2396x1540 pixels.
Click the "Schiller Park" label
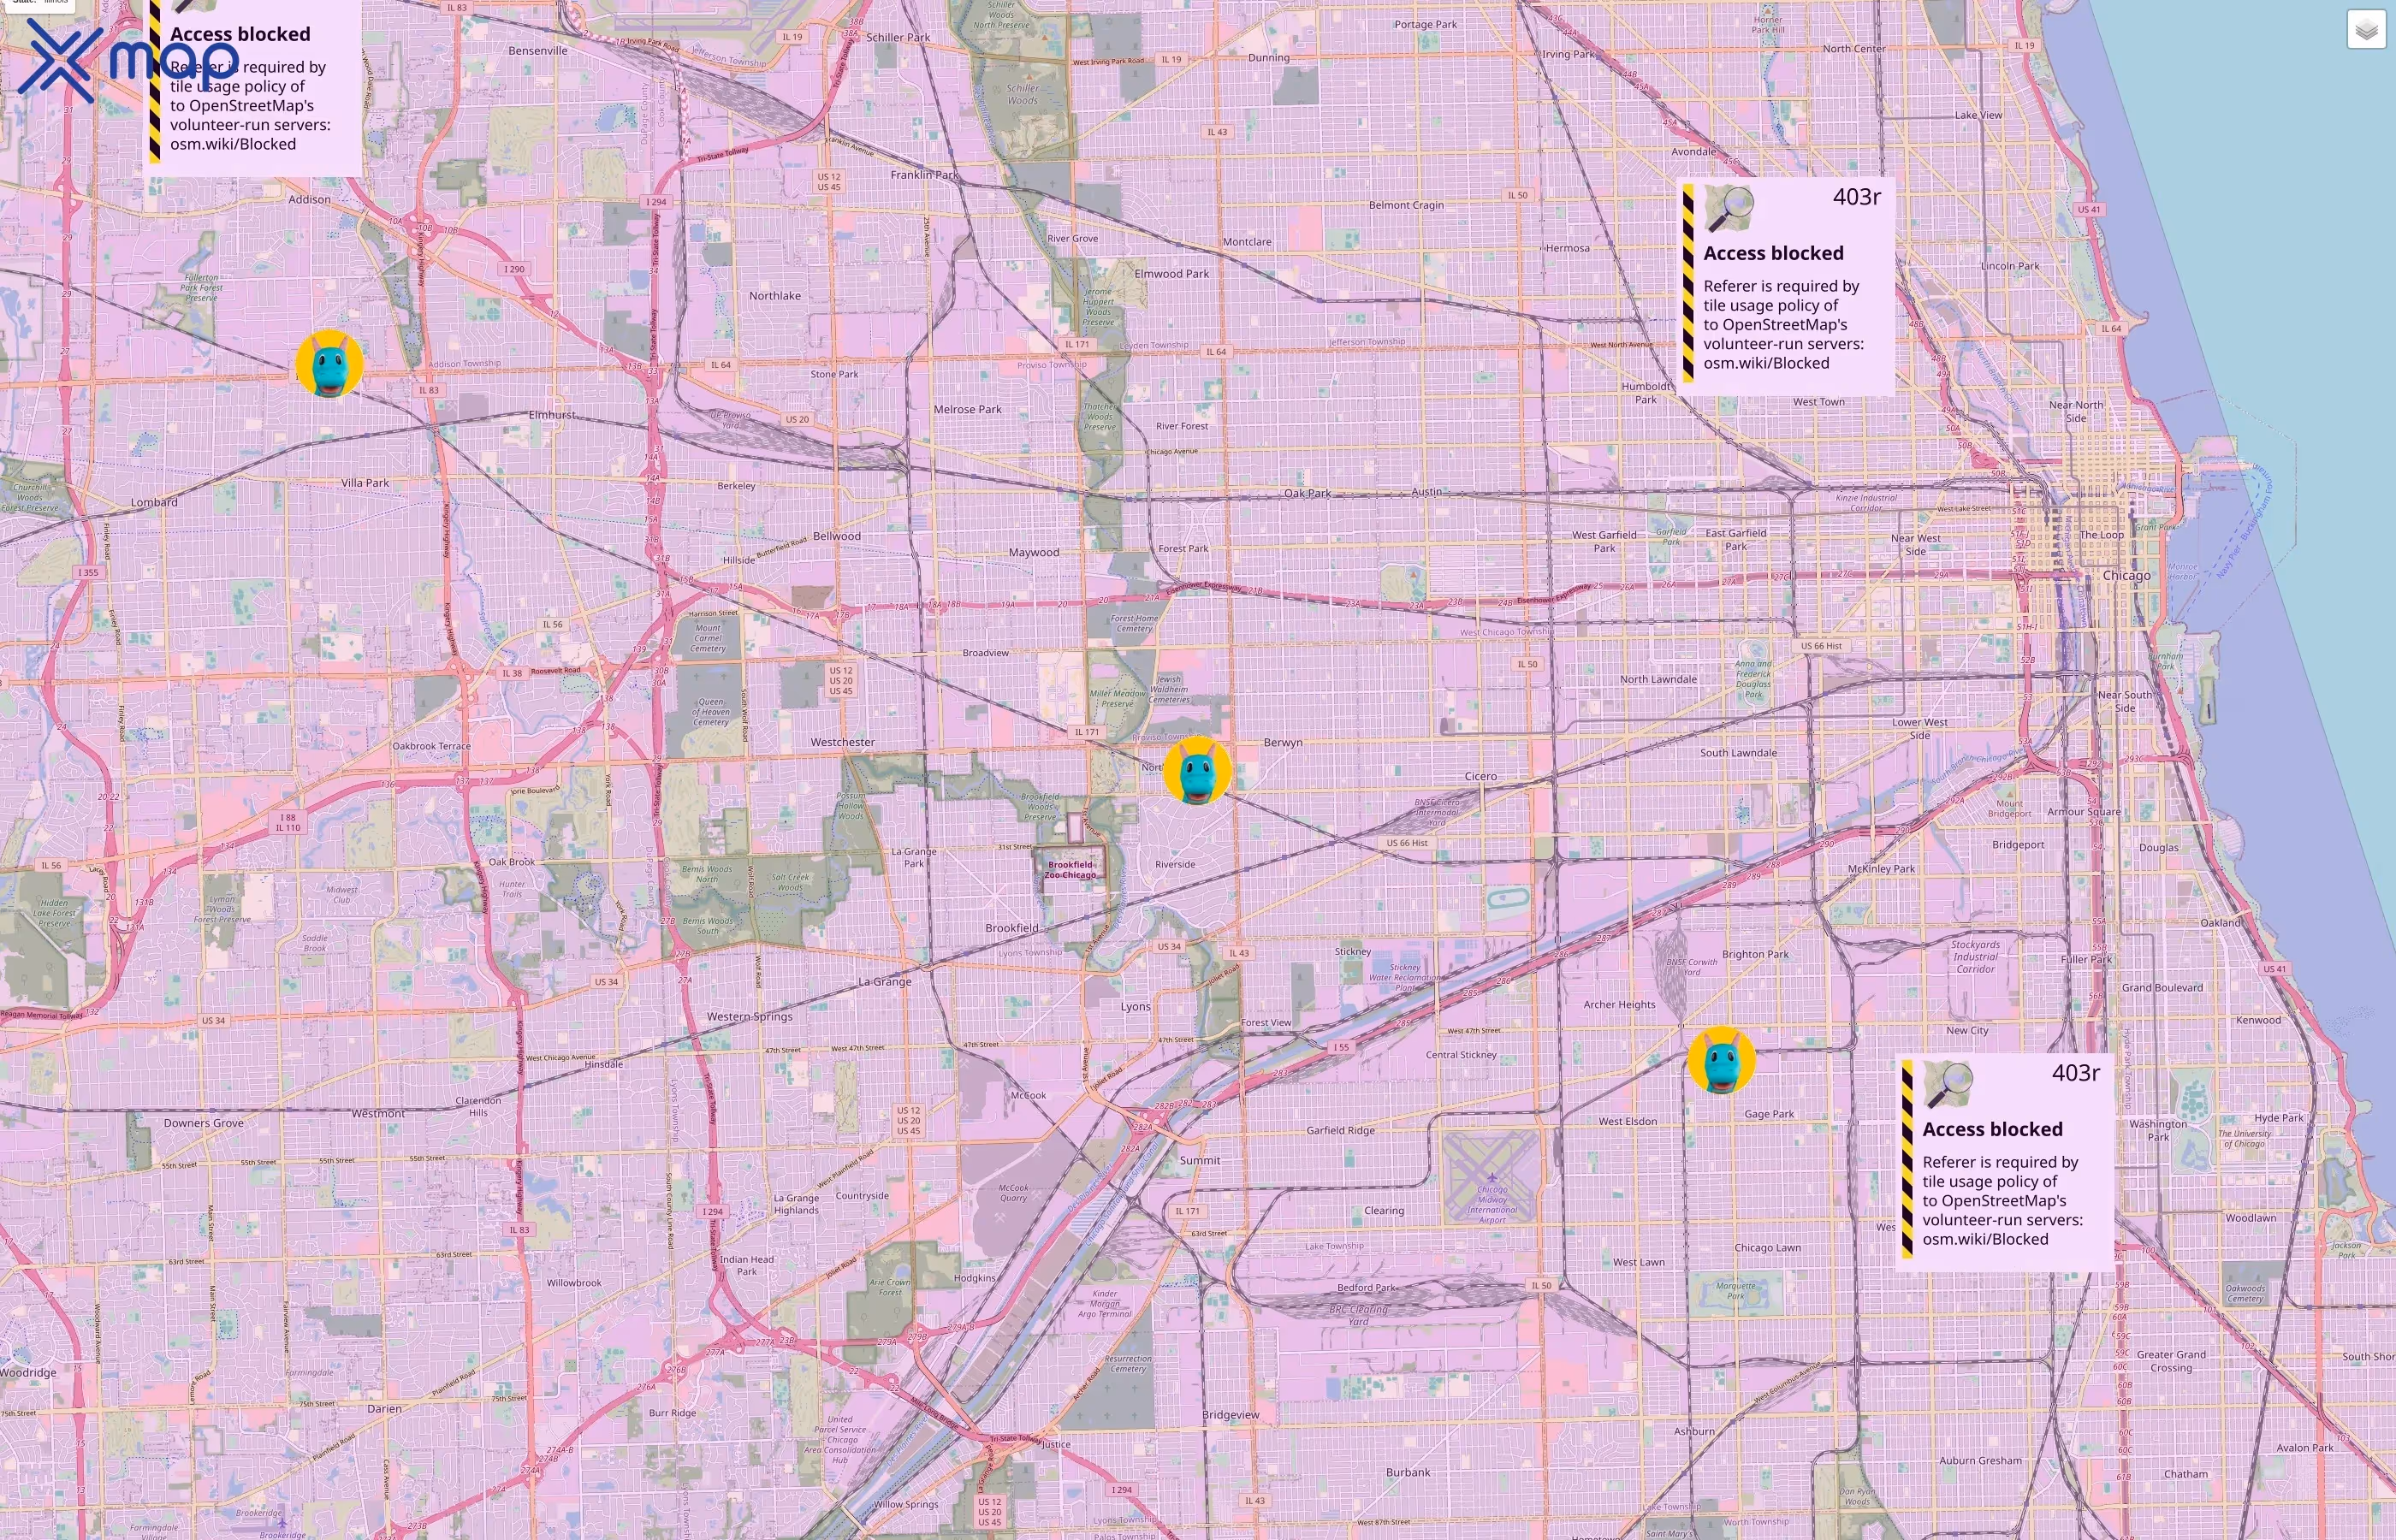[x=898, y=37]
